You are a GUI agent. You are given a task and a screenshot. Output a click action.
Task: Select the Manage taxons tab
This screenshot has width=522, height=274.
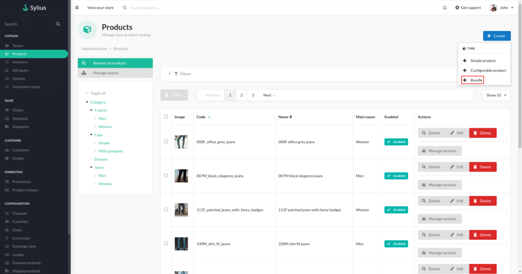coord(115,73)
